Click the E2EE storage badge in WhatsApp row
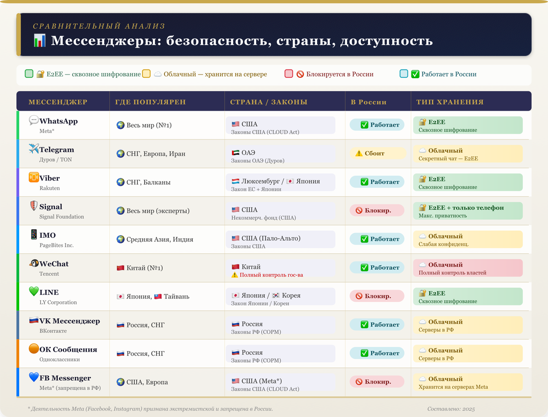 click(x=468, y=125)
